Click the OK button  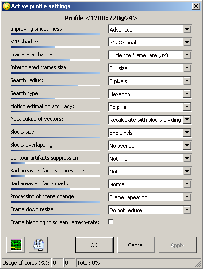click(x=95, y=245)
